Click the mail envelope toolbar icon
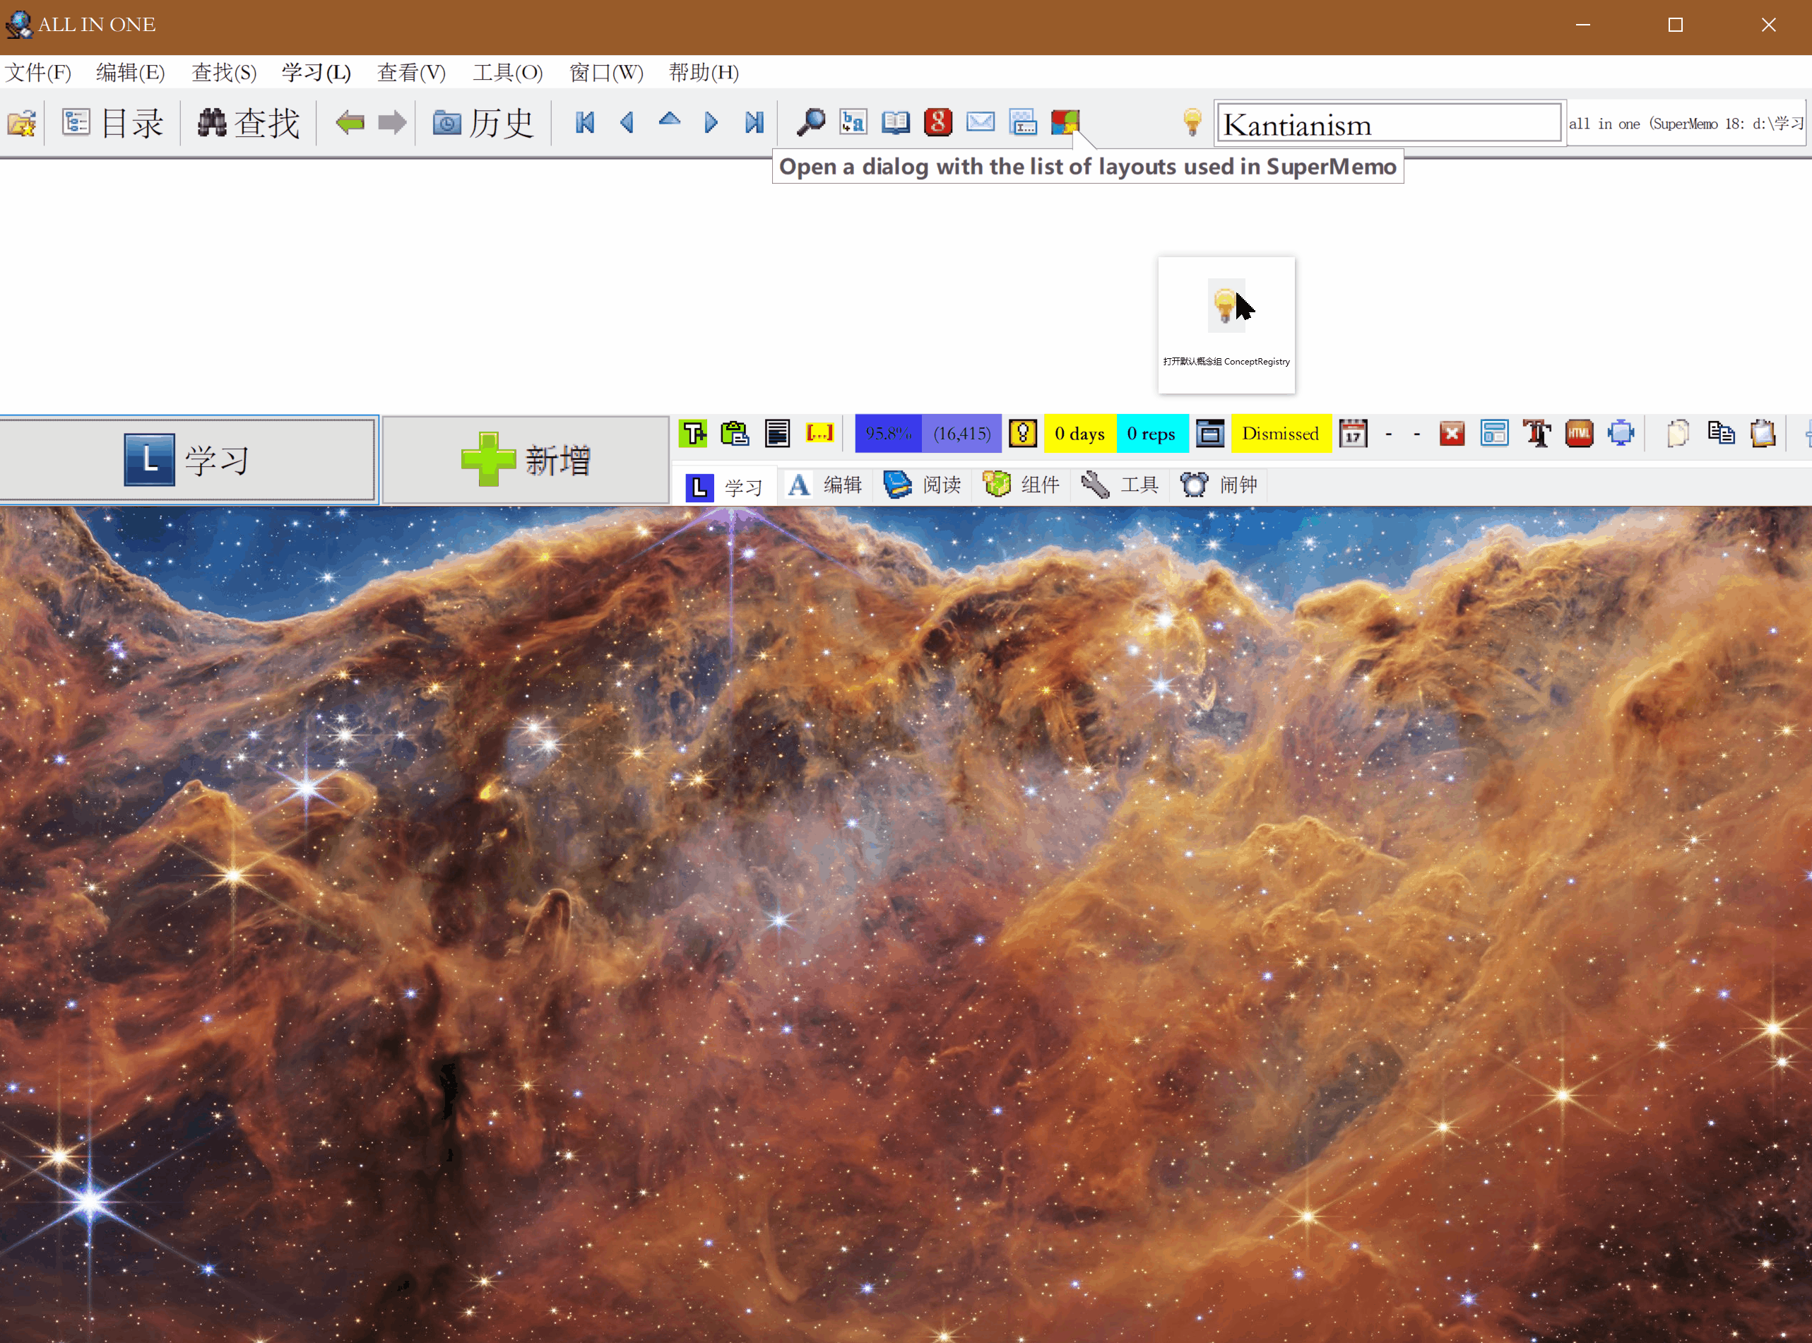 pyautogui.click(x=981, y=123)
